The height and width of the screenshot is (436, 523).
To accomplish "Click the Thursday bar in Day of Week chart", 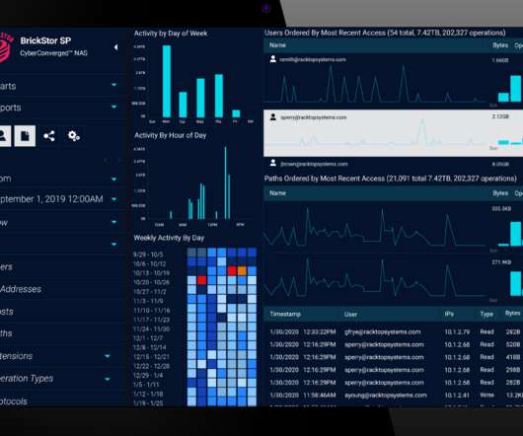I will (219, 96).
